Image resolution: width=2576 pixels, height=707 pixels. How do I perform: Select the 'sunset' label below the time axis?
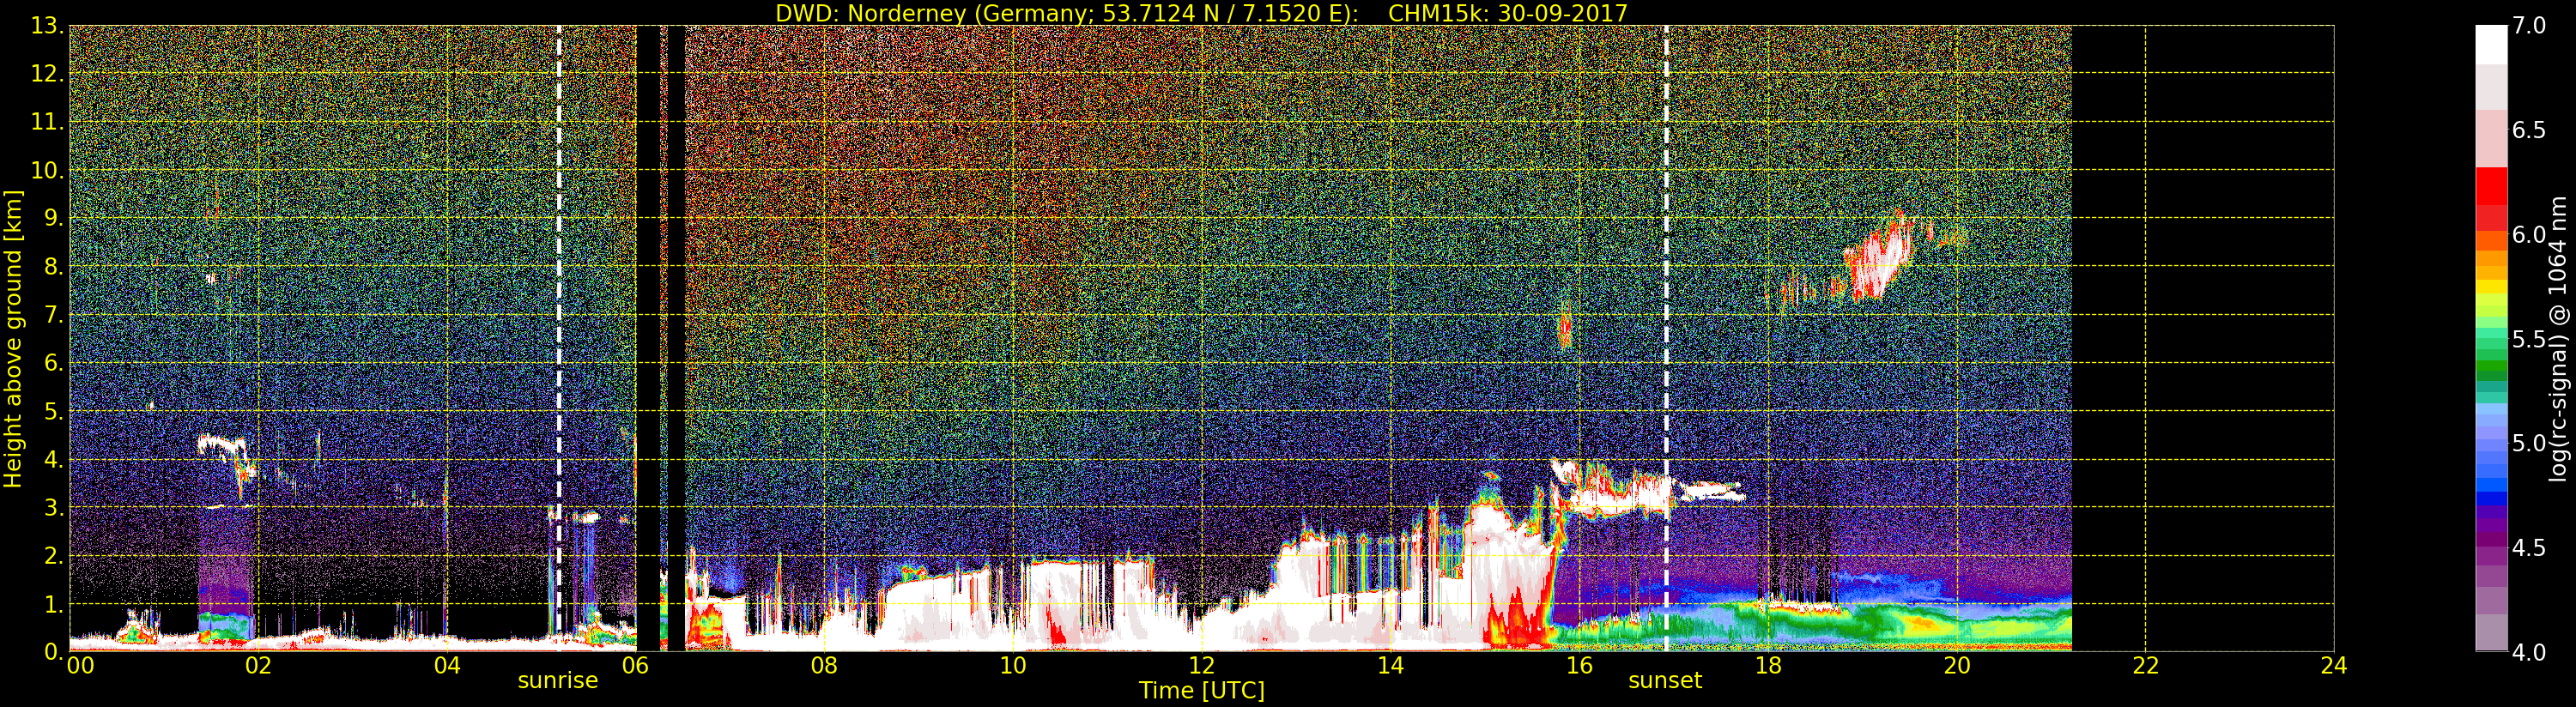click(x=1665, y=681)
